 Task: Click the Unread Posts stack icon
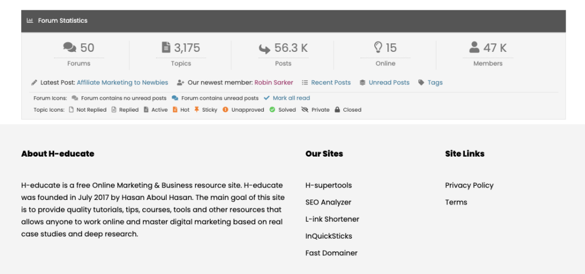pos(362,83)
